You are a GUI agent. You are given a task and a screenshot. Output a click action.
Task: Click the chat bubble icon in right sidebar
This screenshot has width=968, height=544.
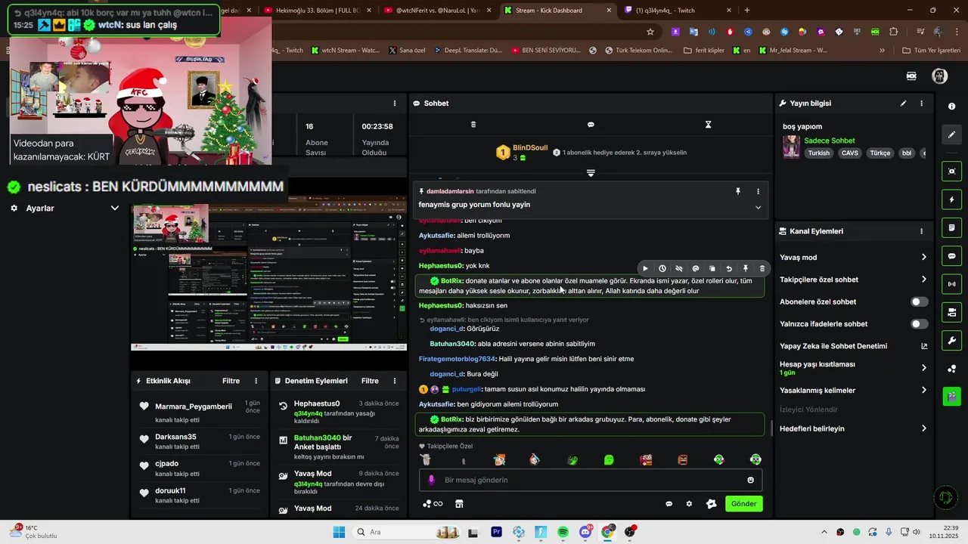pos(951,256)
